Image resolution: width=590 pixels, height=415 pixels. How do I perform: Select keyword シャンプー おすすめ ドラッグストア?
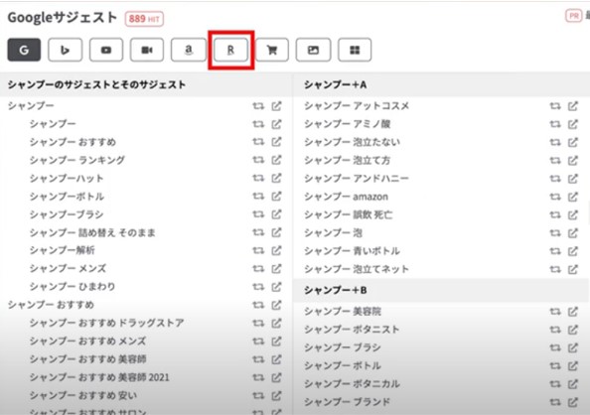(x=107, y=323)
